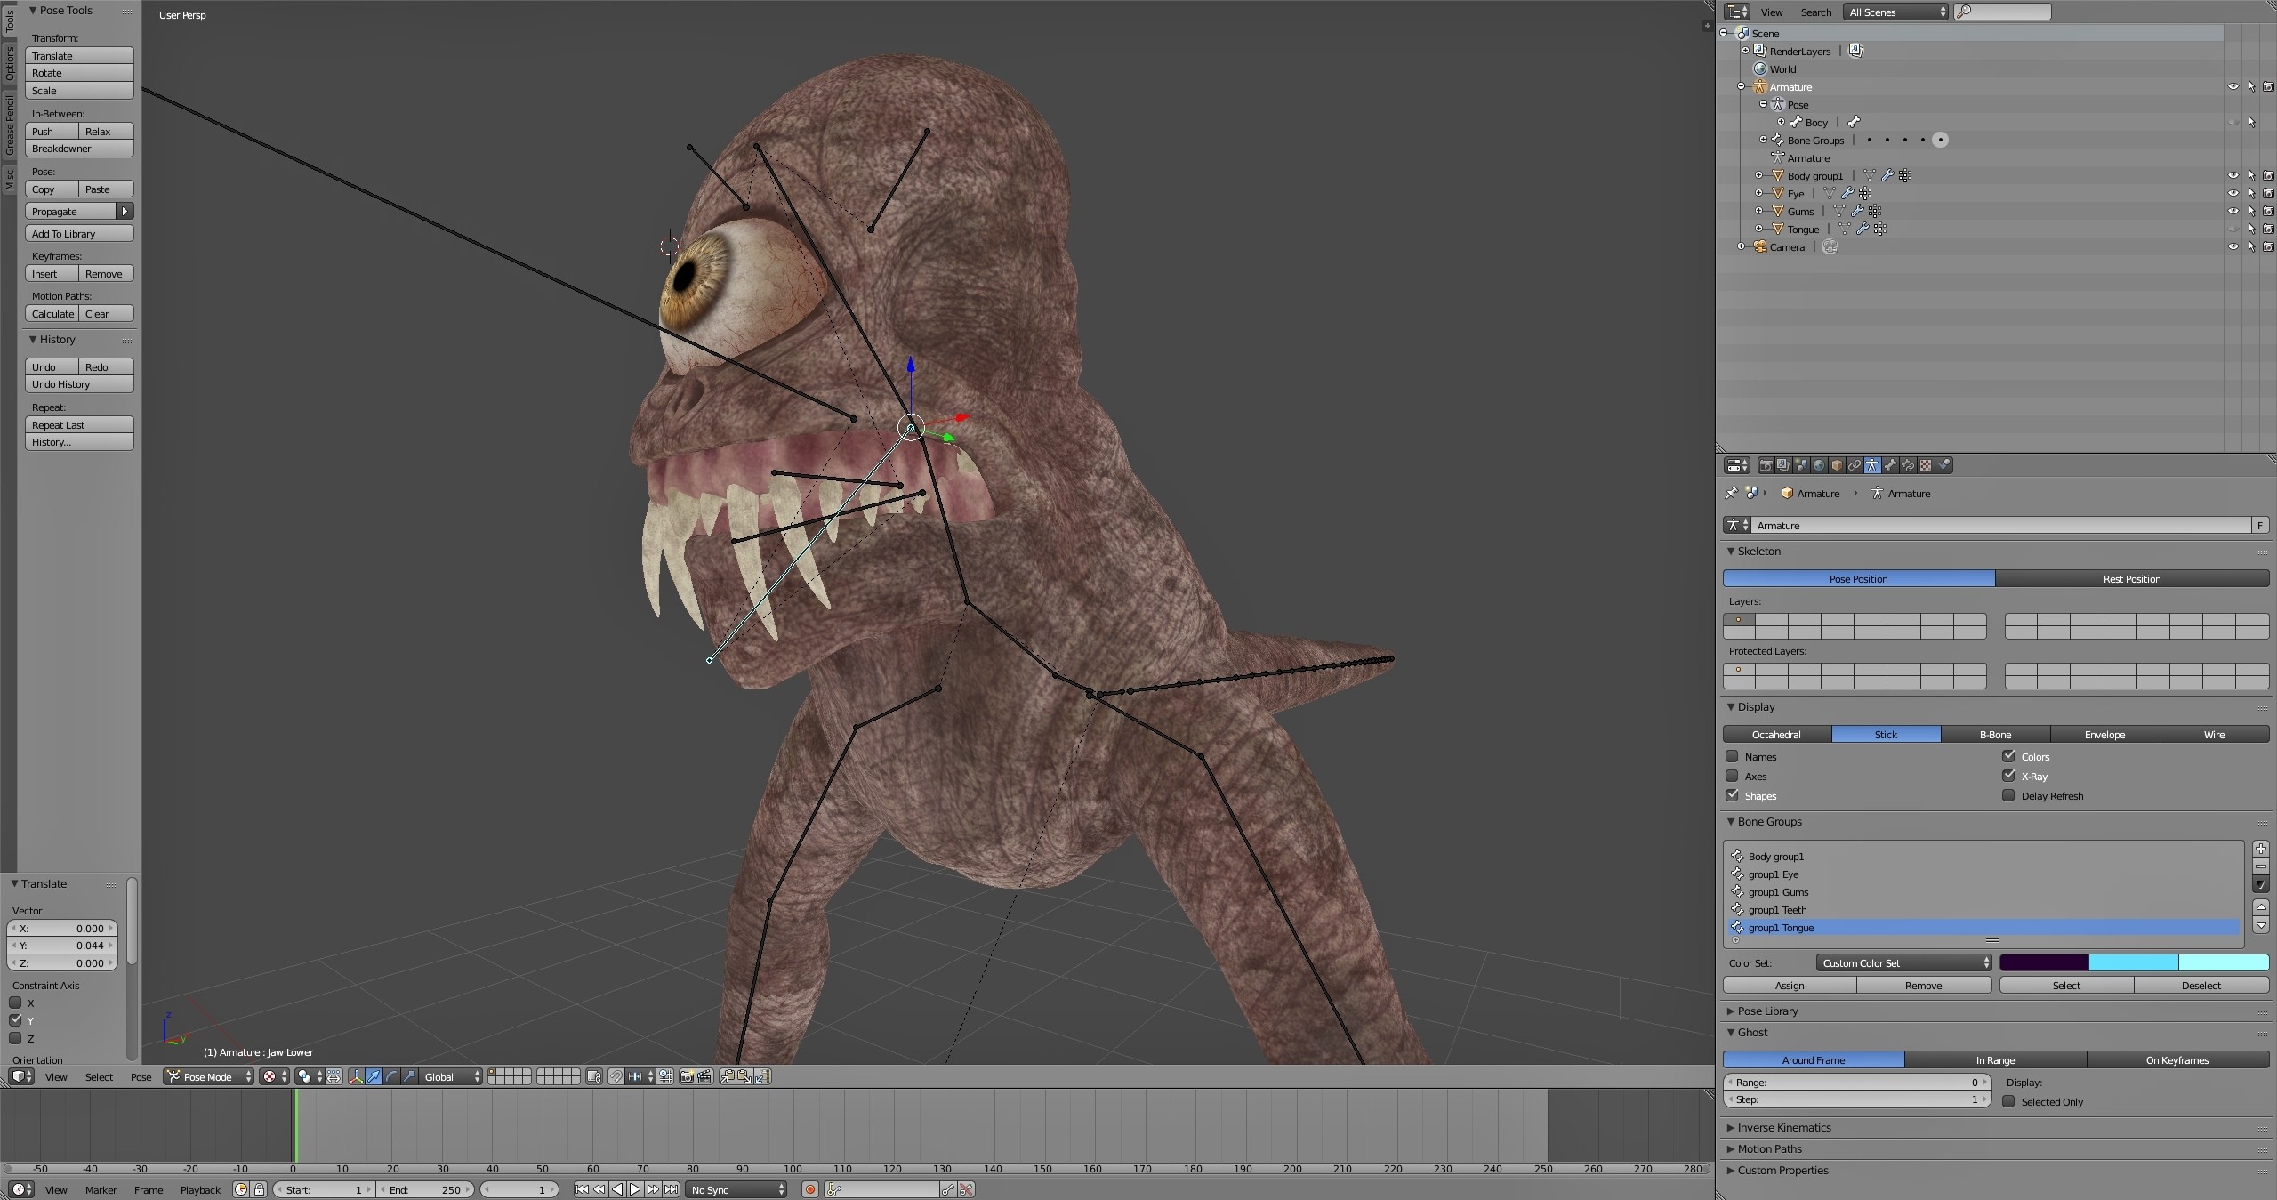
Task: Open the Bone properties tab
Action: pyautogui.click(x=1890, y=465)
